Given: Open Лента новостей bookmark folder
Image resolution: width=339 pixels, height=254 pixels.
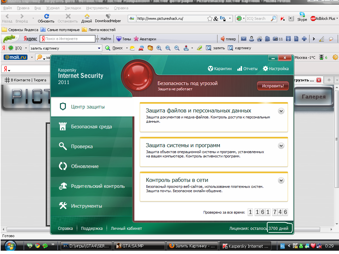Looking at the screenshot, I should click(99, 29).
